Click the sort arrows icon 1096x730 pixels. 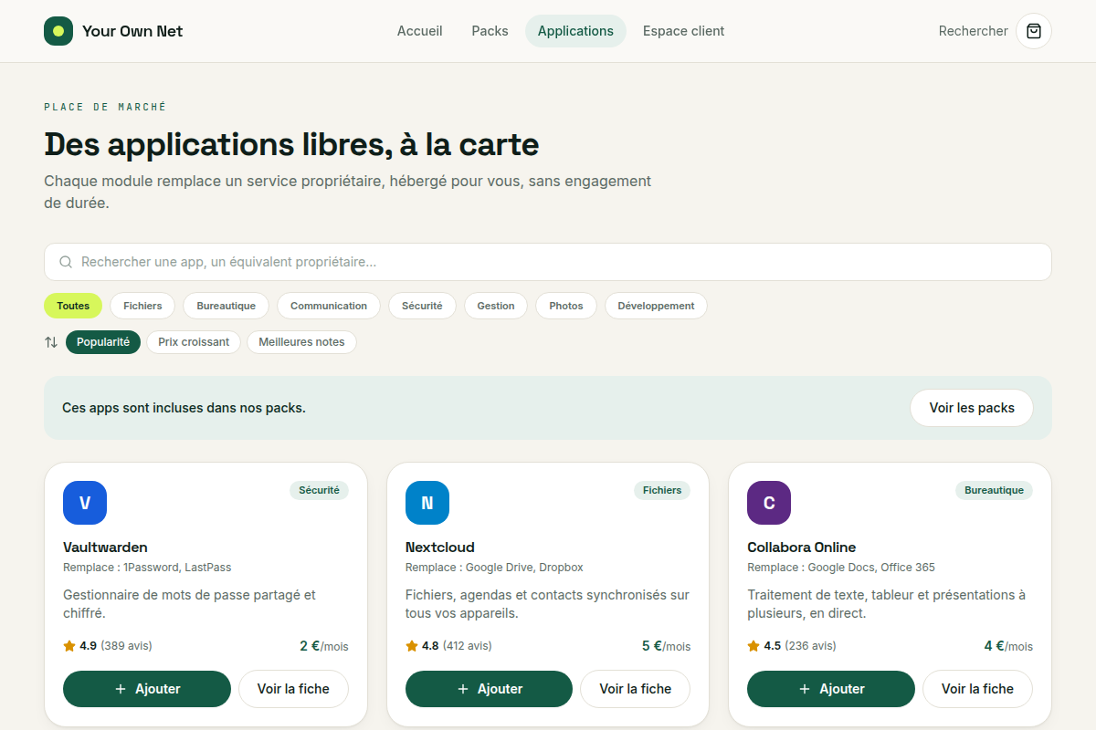(51, 342)
